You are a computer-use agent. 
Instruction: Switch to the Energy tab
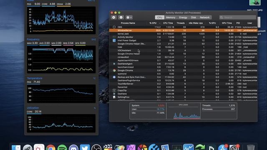coord(183,17)
